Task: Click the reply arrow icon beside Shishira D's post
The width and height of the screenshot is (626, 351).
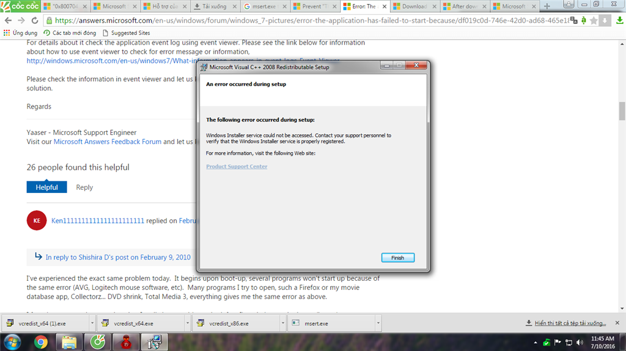Action: (x=39, y=256)
